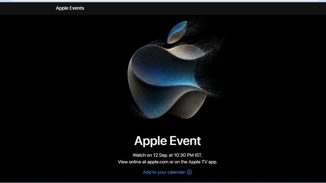Click the word calendar in the blue link
The width and height of the screenshot is (326, 183).
point(176,172)
